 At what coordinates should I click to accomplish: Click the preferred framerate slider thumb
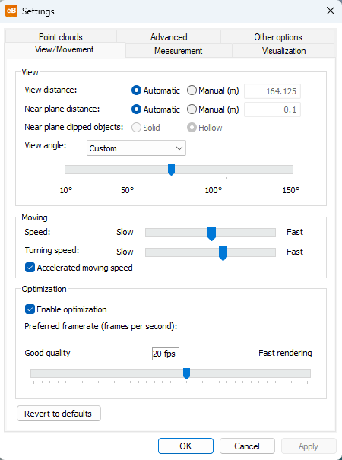[186, 373]
